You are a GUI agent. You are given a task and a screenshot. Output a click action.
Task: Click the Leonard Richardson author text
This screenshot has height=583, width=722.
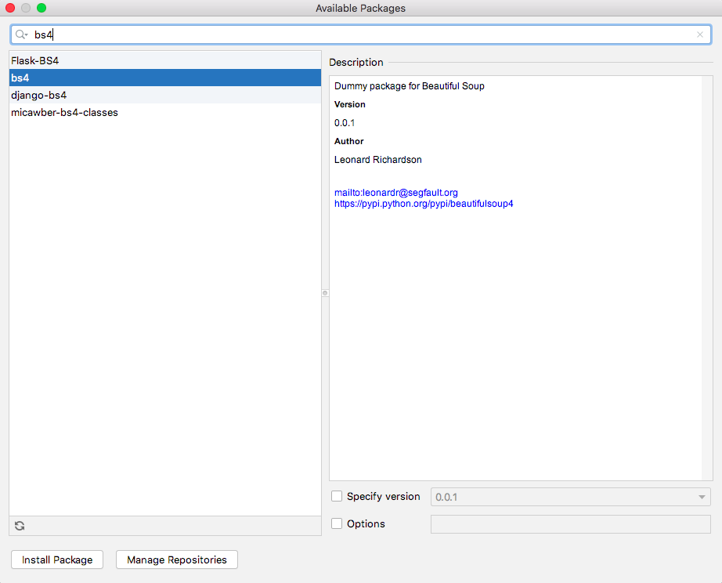(378, 159)
